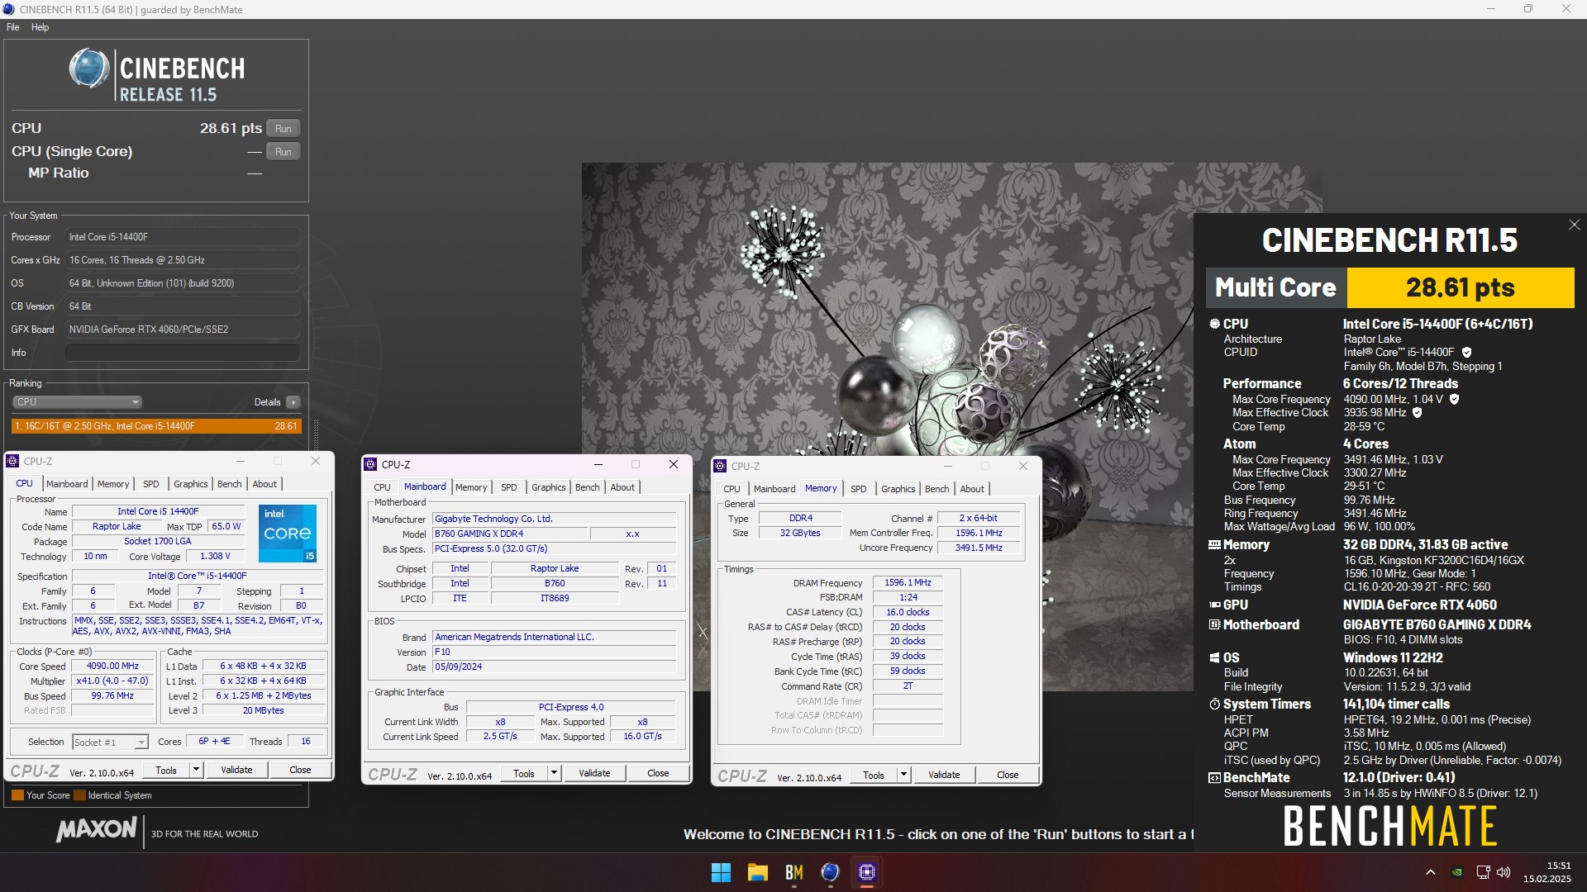Expand Tools dropdown arrow in CPU-Z CPU window
This screenshot has width=1587, height=892.
tap(196, 770)
